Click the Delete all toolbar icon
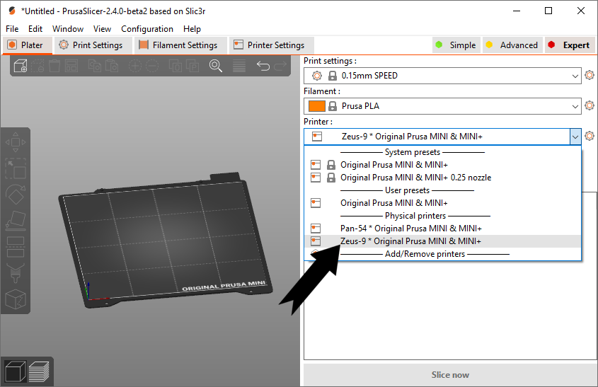Viewport: 598px width, 387px height. point(54,66)
